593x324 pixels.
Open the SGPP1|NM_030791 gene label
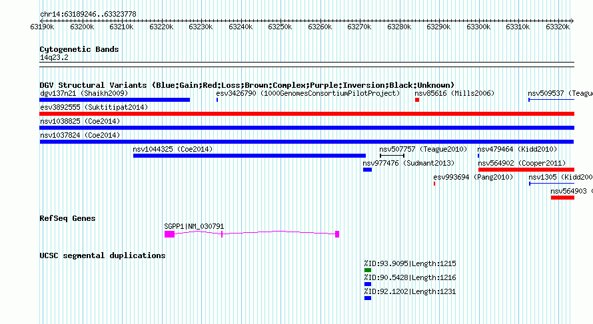click(x=194, y=226)
